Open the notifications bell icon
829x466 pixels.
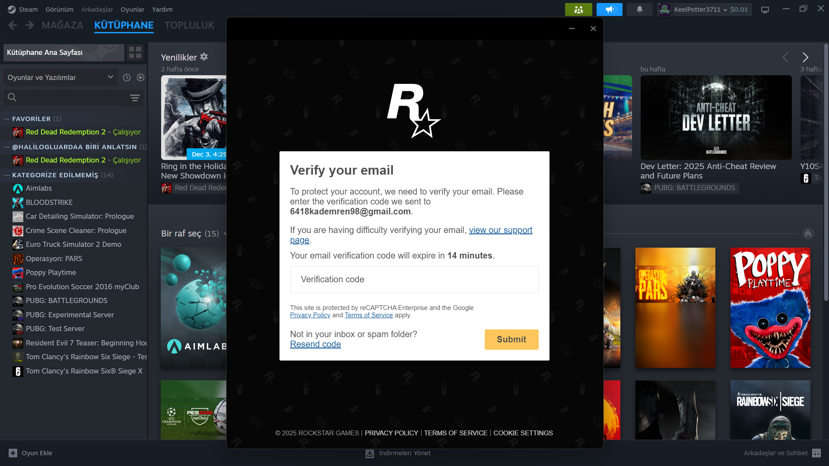click(x=639, y=10)
